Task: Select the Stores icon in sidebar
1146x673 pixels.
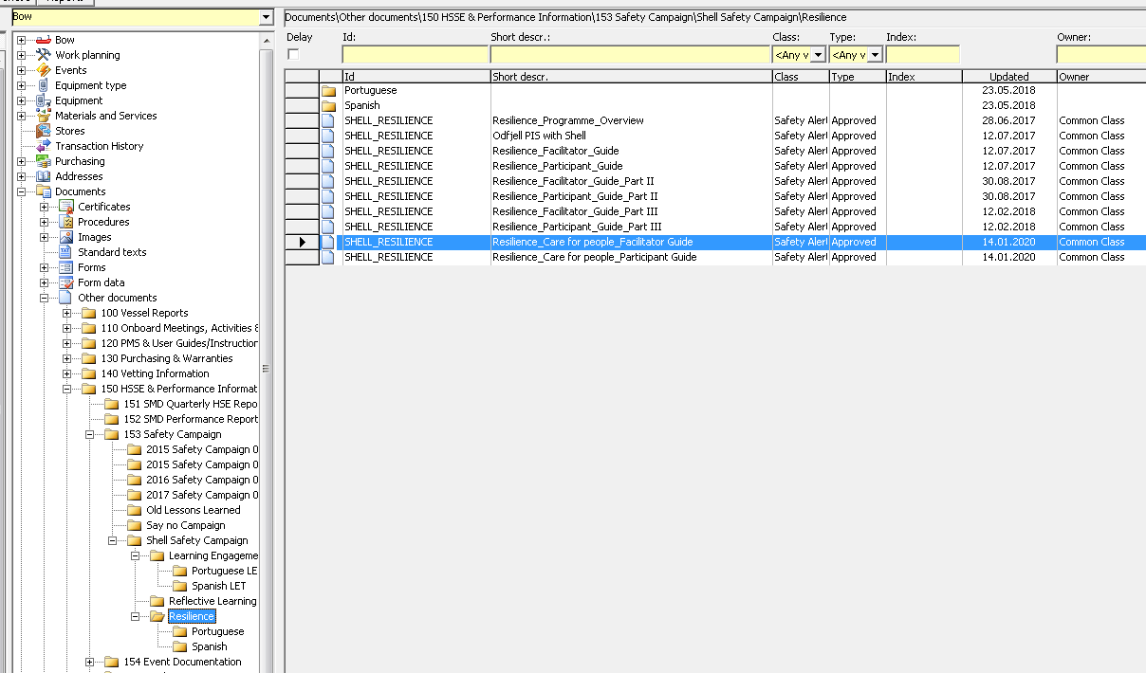Action: (43, 131)
